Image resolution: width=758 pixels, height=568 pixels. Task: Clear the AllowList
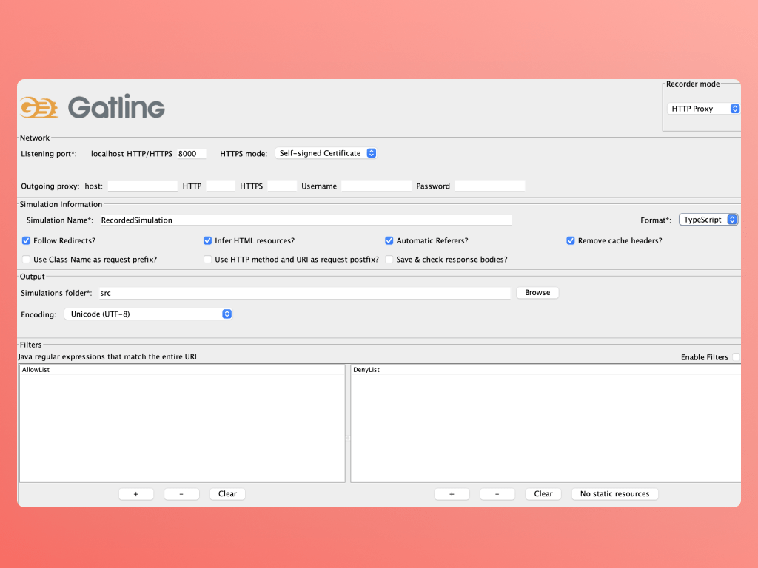coord(227,494)
